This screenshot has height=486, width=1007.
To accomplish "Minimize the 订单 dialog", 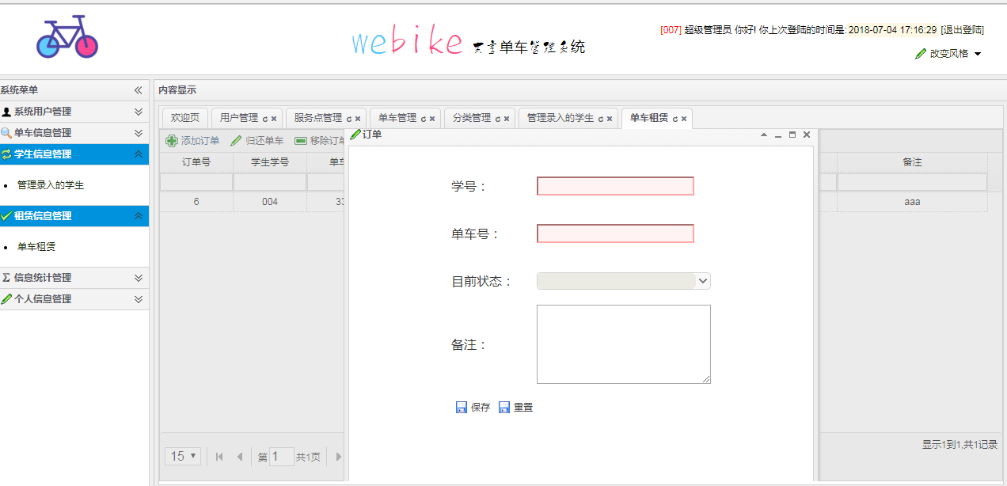I will 778,135.
